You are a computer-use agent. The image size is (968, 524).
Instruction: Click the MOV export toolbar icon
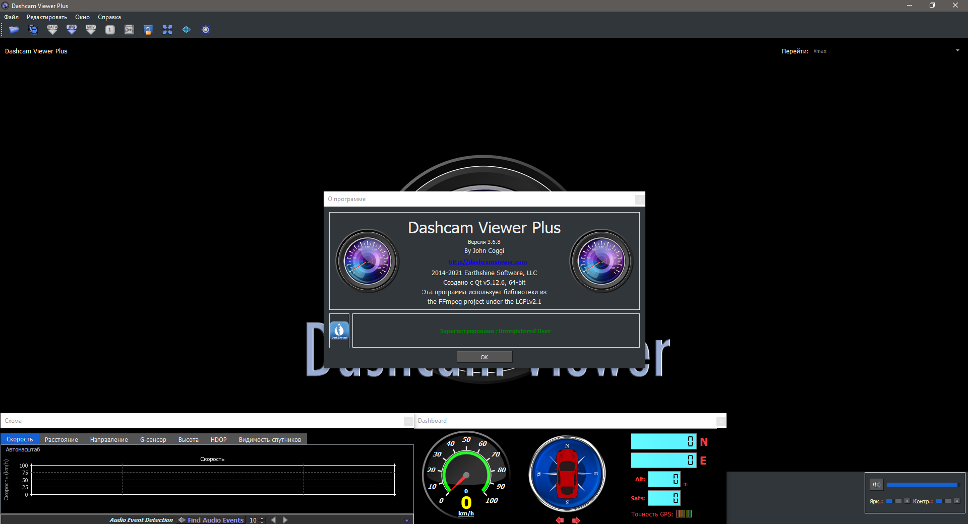pos(91,30)
